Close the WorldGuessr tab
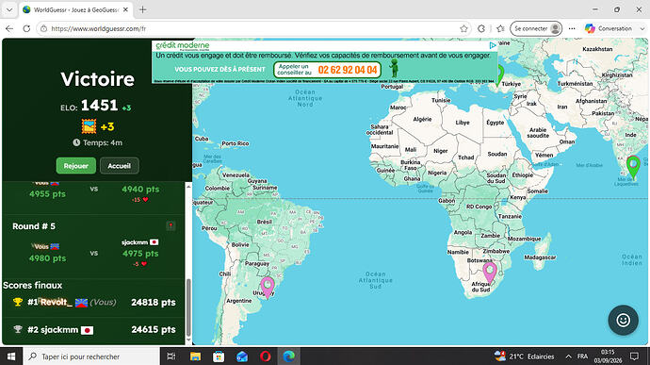The width and height of the screenshot is (650, 365). (x=126, y=9)
